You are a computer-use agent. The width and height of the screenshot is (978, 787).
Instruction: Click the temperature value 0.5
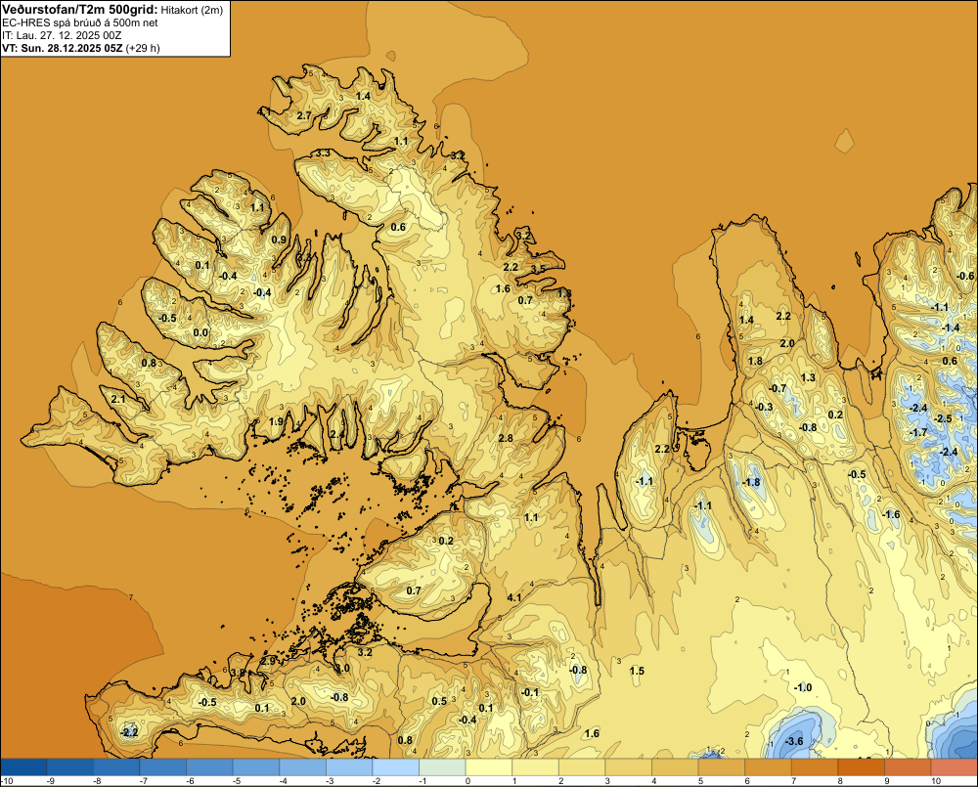click(x=440, y=702)
